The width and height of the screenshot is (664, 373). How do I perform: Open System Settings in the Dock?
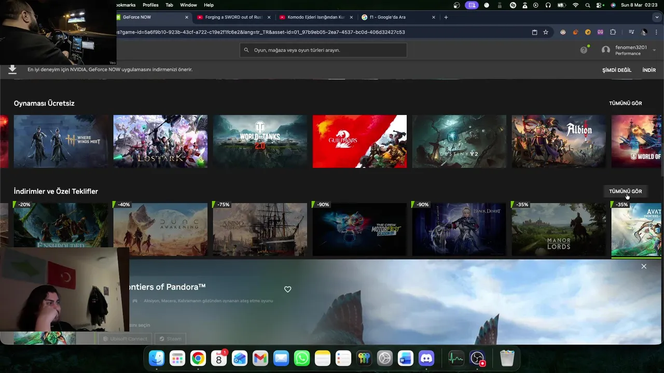pos(385,358)
